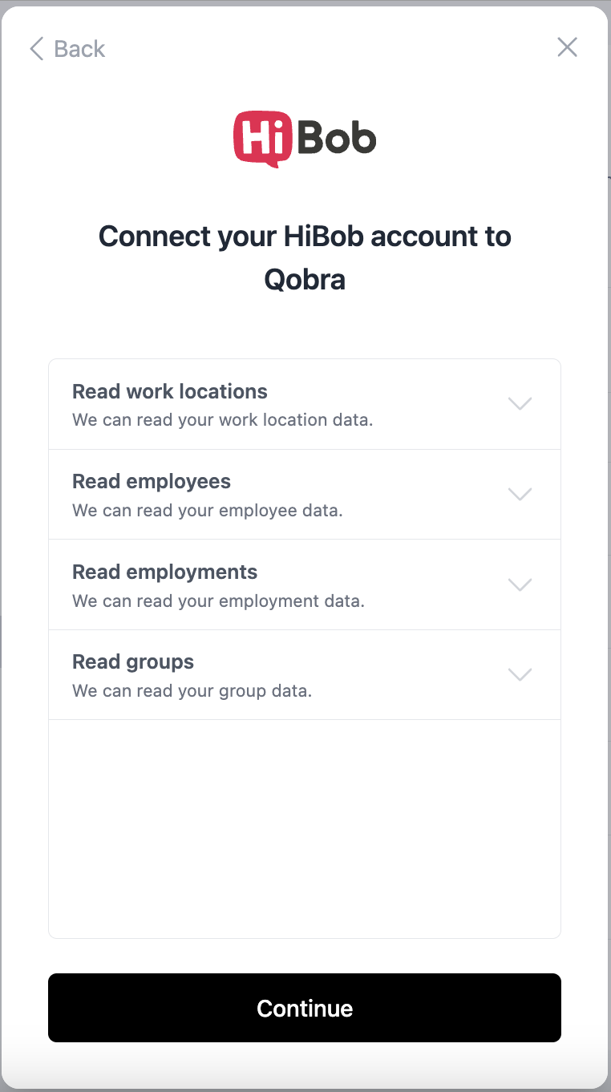Expand the Read employments chevron
Image resolution: width=611 pixels, height=1092 pixels.
coord(520,585)
